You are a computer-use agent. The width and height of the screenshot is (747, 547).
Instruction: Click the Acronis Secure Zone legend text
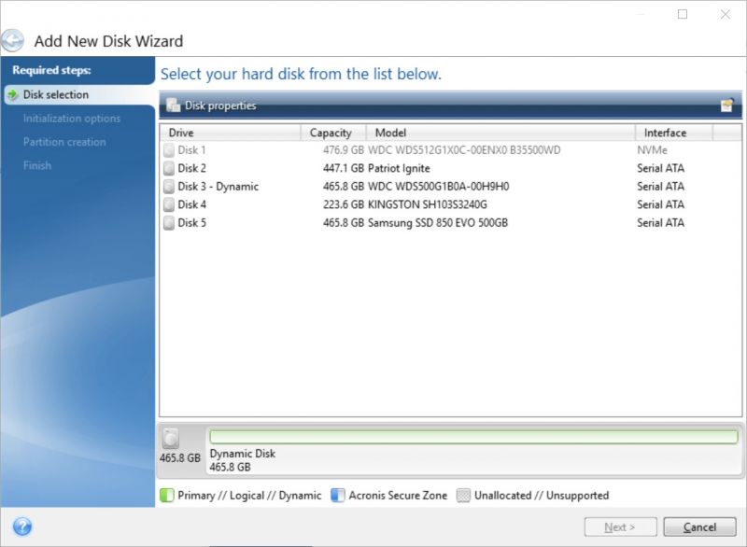[x=398, y=495]
